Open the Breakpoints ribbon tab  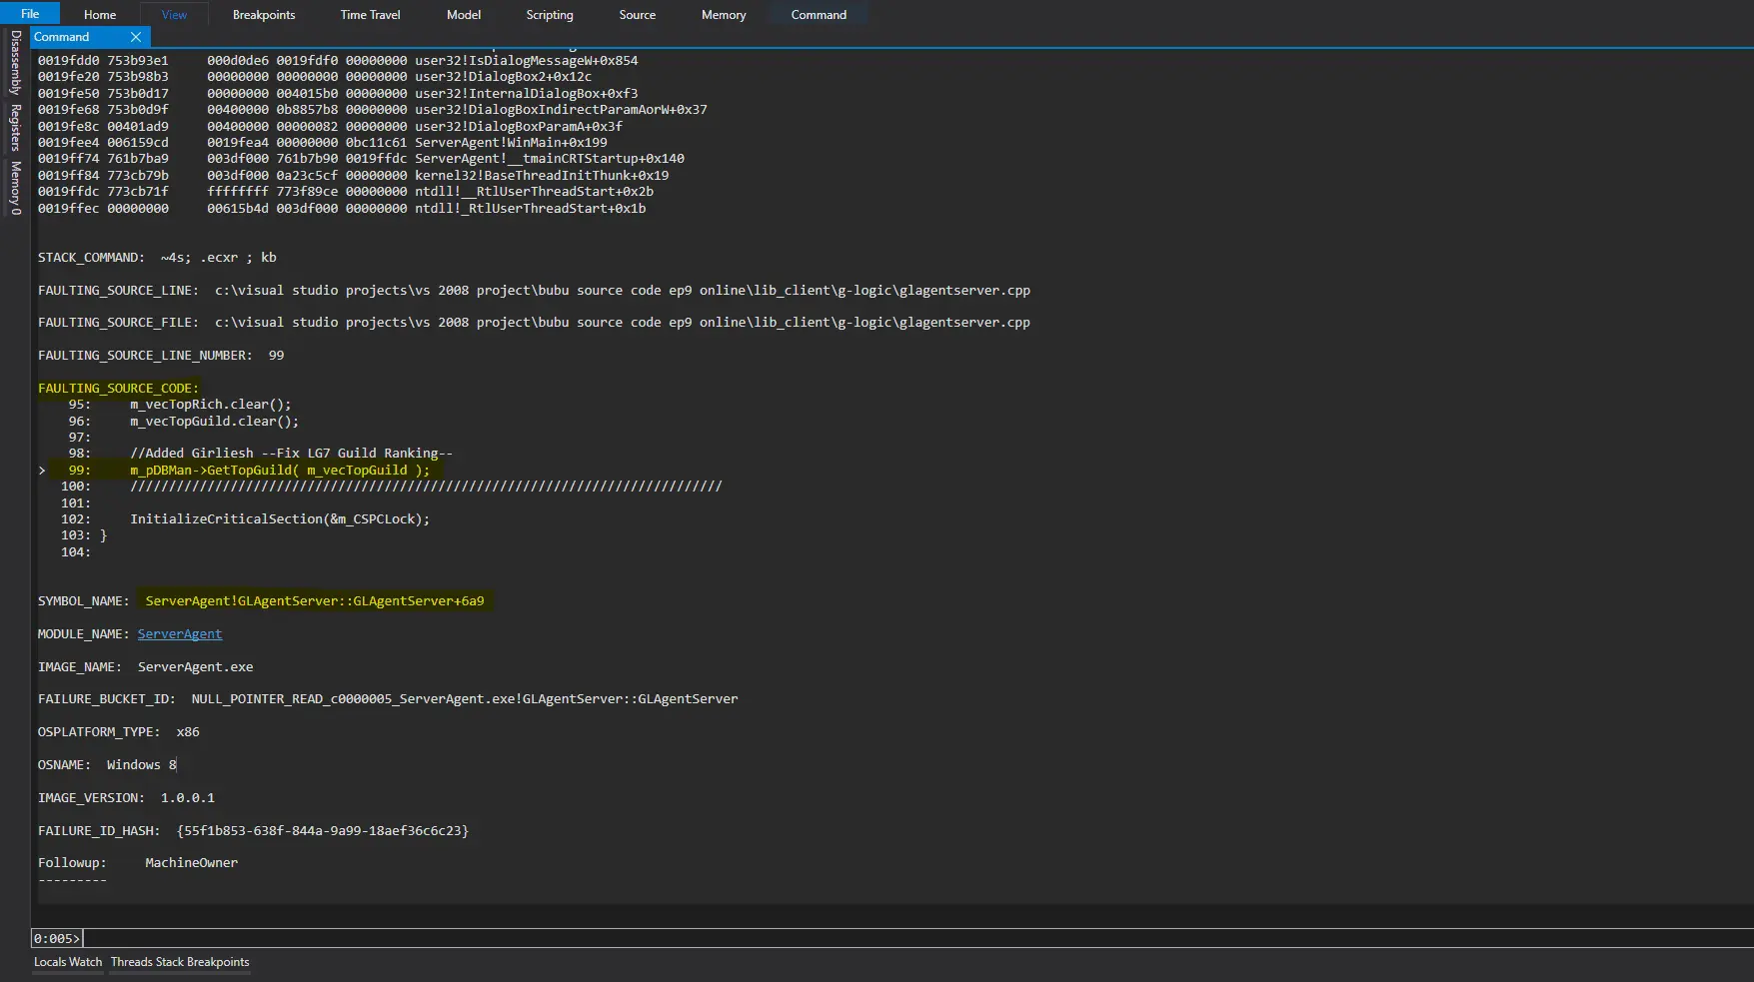tap(264, 14)
